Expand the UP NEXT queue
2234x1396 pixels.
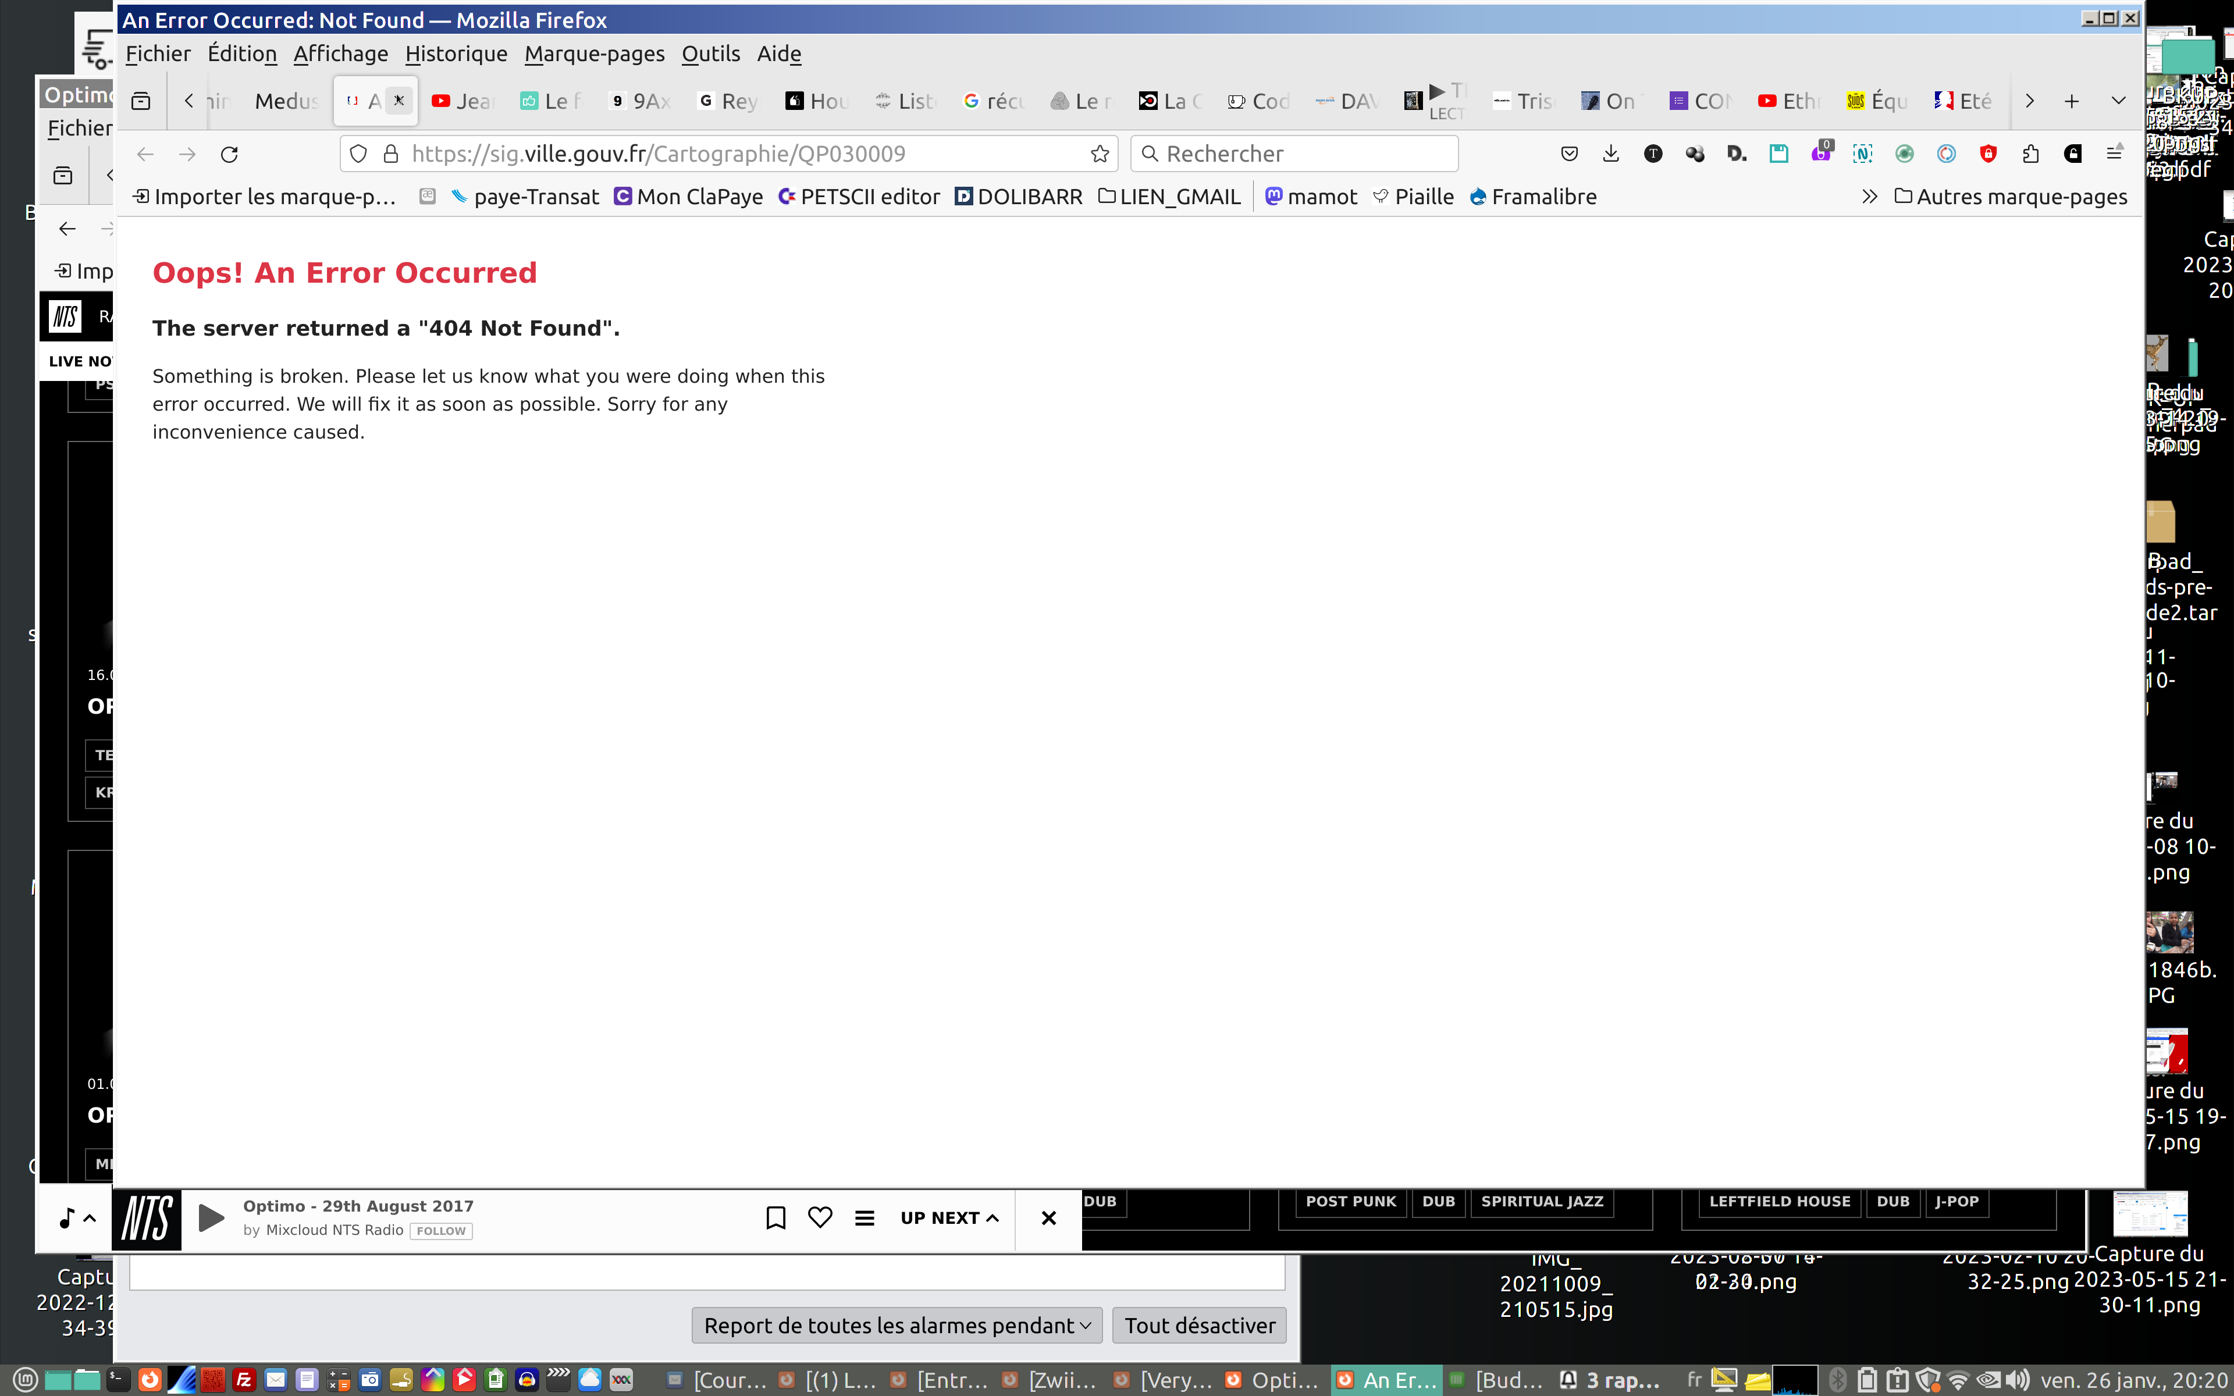pos(949,1218)
